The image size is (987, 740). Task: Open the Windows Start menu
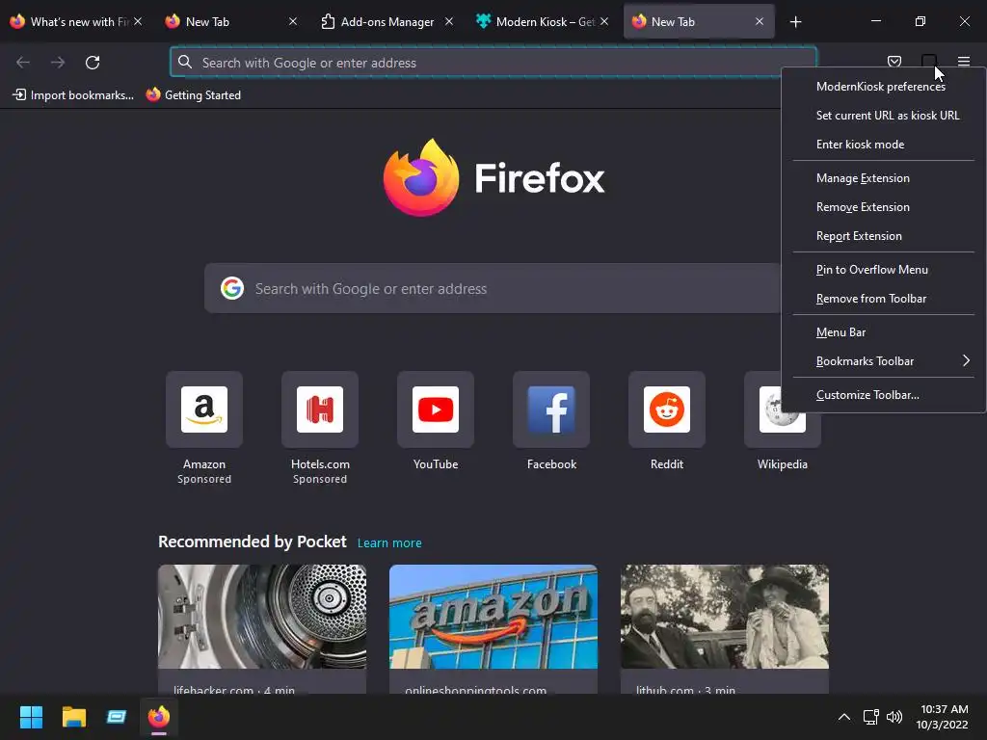pos(31,717)
